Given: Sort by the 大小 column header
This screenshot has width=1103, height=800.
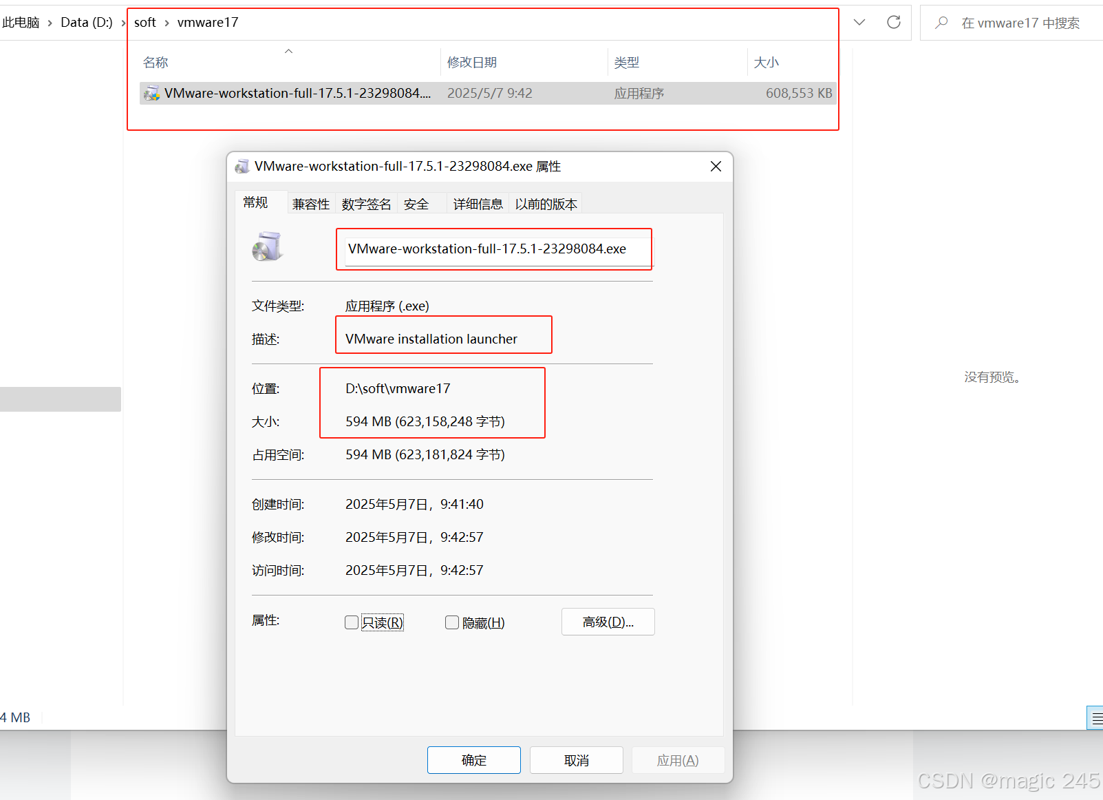Looking at the screenshot, I should point(766,63).
